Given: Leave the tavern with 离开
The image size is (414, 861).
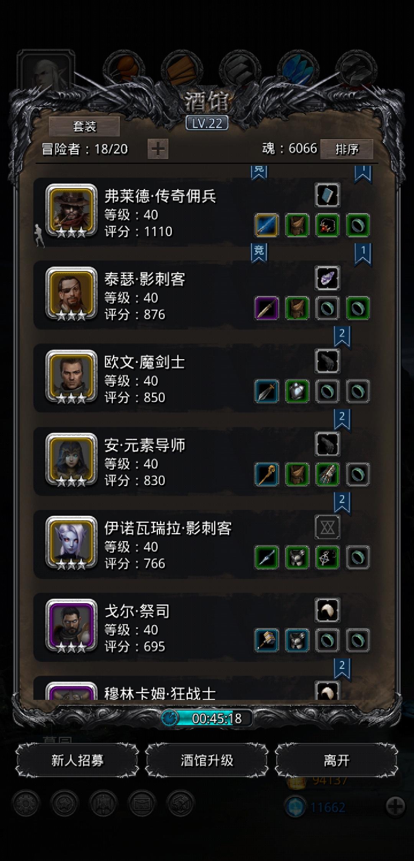Looking at the screenshot, I should click(x=337, y=760).
